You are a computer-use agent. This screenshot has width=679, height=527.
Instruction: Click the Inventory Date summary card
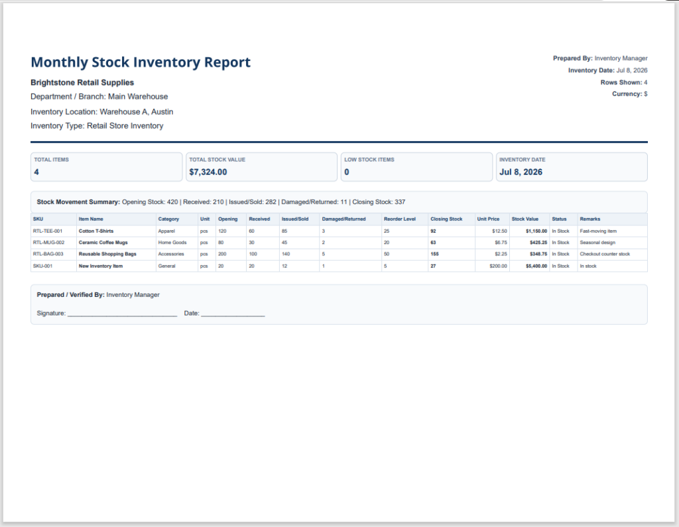coord(572,166)
